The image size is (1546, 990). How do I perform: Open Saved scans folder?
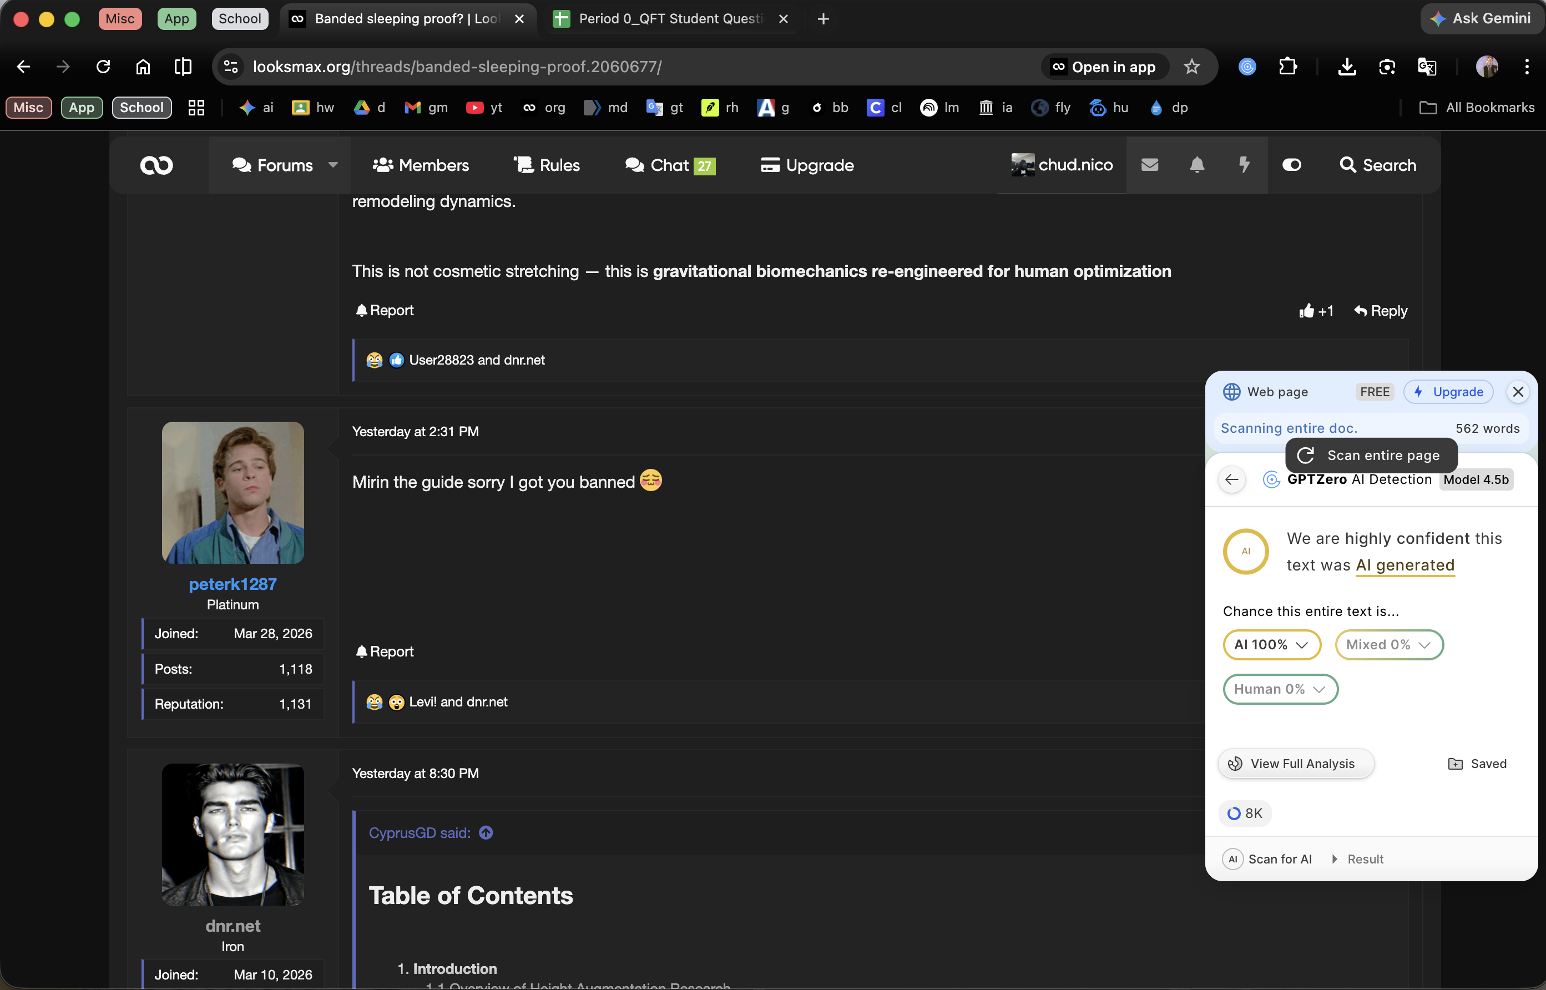[1477, 763]
